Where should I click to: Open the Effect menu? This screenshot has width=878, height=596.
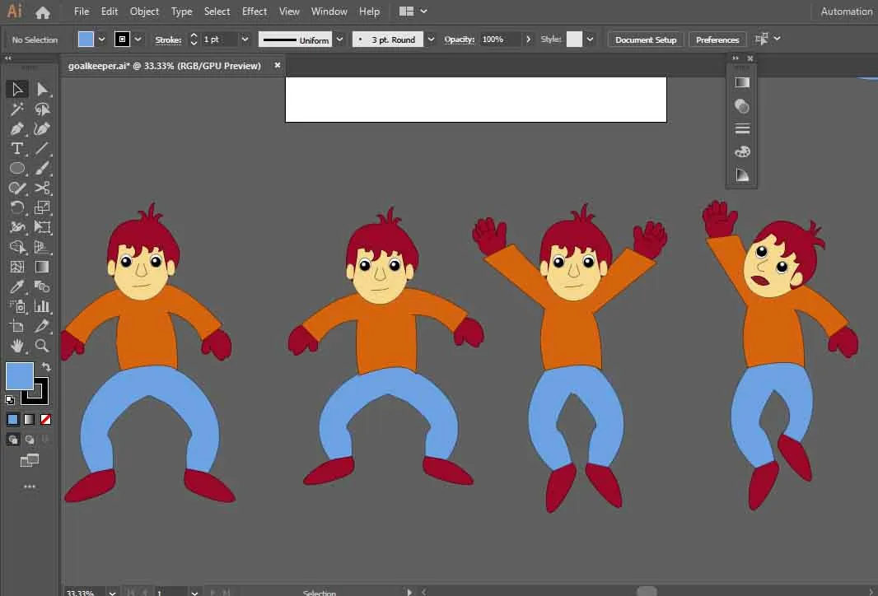pos(255,12)
